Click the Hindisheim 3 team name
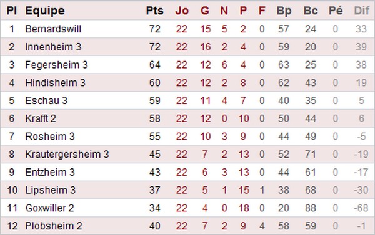 55,82
